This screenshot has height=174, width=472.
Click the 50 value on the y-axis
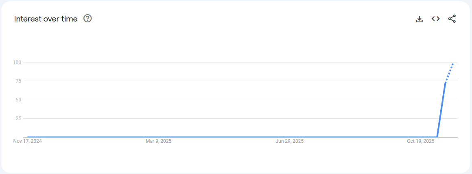tap(18, 100)
